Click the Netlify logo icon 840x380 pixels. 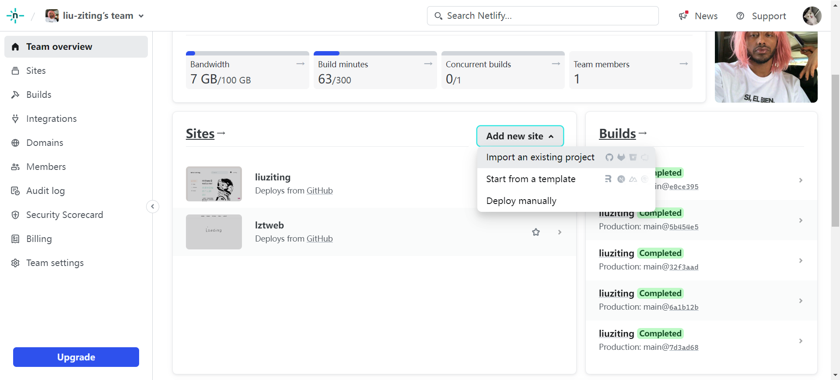coord(15,16)
